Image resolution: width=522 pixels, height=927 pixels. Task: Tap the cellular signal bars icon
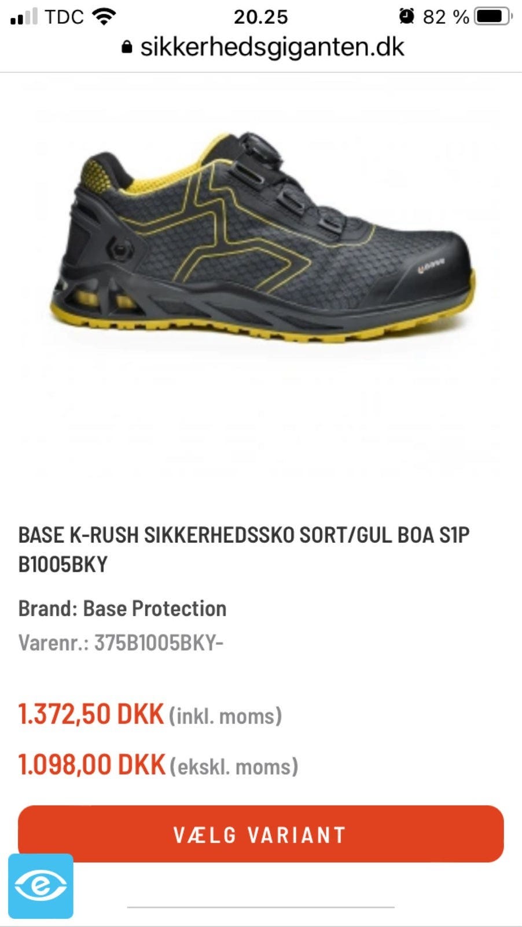(x=24, y=17)
